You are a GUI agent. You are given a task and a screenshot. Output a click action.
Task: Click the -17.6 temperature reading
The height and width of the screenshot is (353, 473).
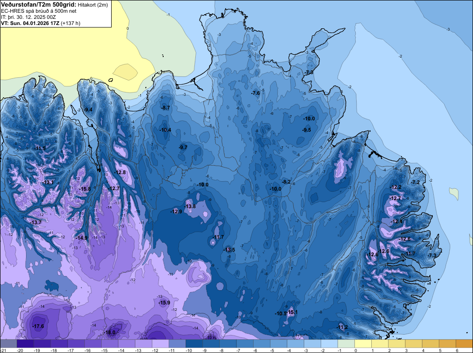tap(38, 326)
